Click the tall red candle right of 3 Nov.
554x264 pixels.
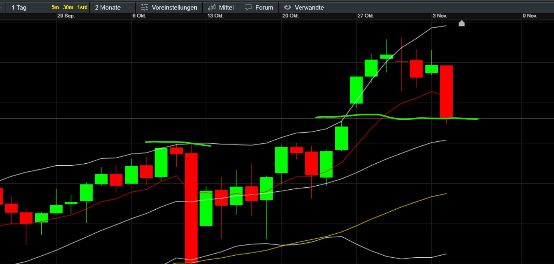(x=446, y=91)
